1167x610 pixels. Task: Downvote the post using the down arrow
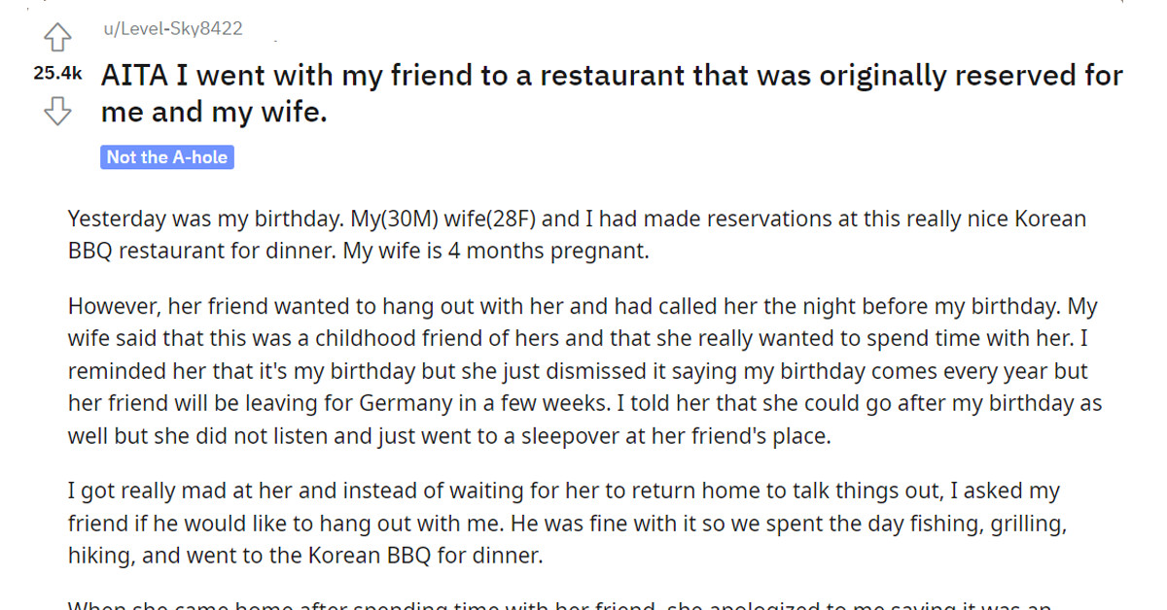57,110
